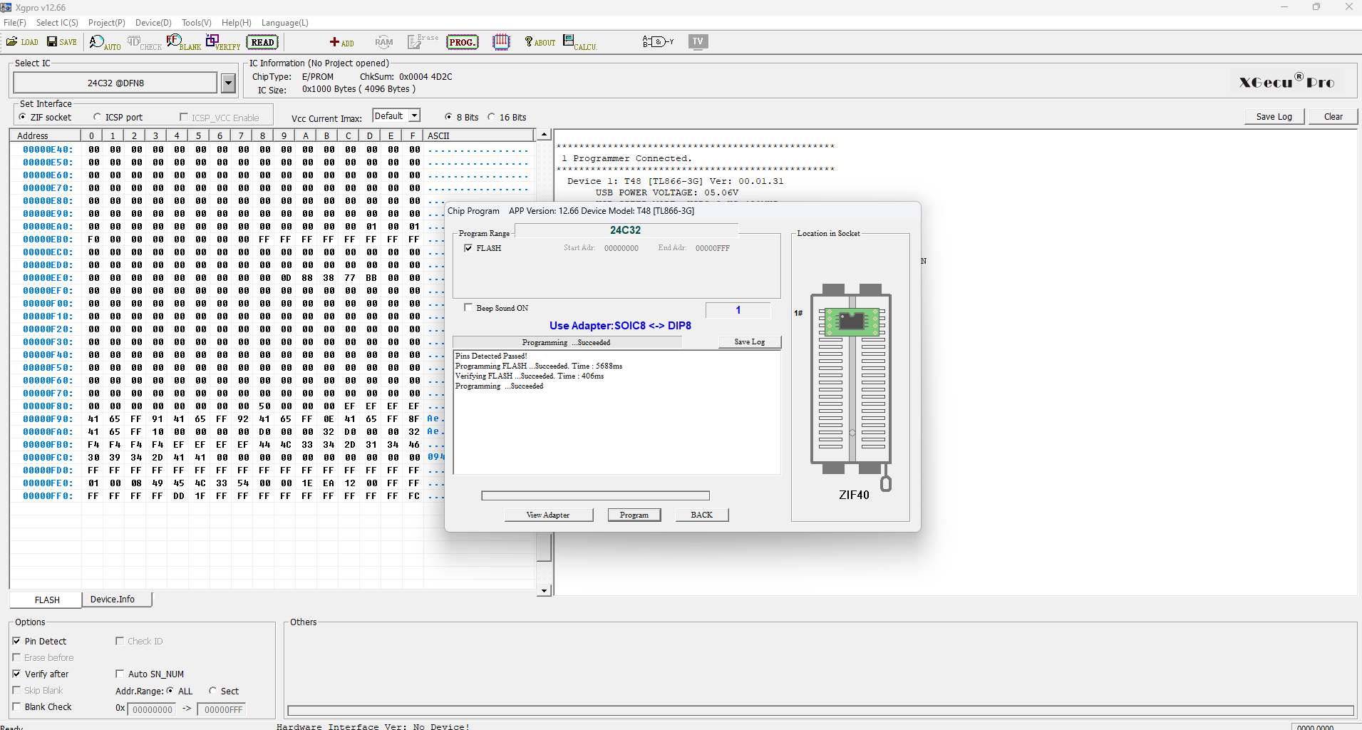Image resolution: width=1362 pixels, height=730 pixels.
Task: Click the PROG. toolbar icon
Action: coord(462,42)
